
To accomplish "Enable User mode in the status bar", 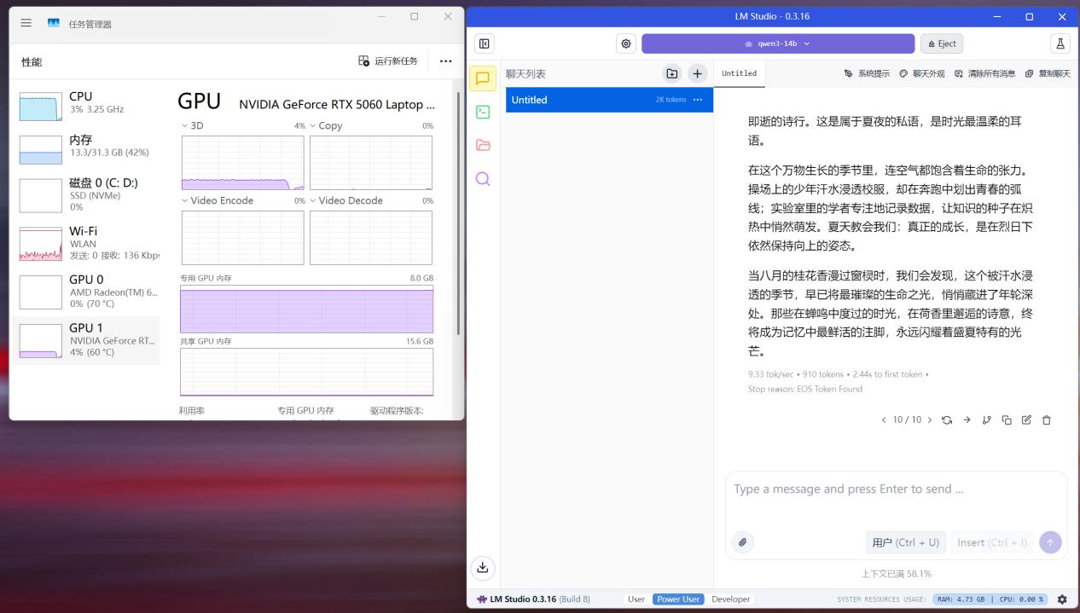I will pyautogui.click(x=636, y=599).
